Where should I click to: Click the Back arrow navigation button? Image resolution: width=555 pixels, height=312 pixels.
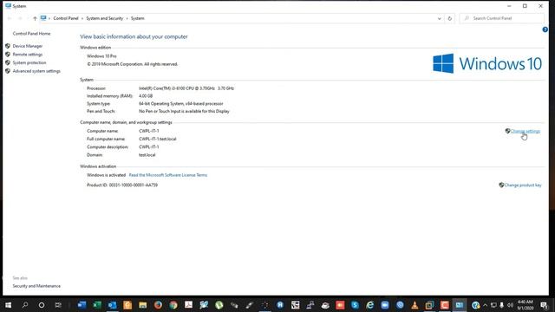pos(10,18)
